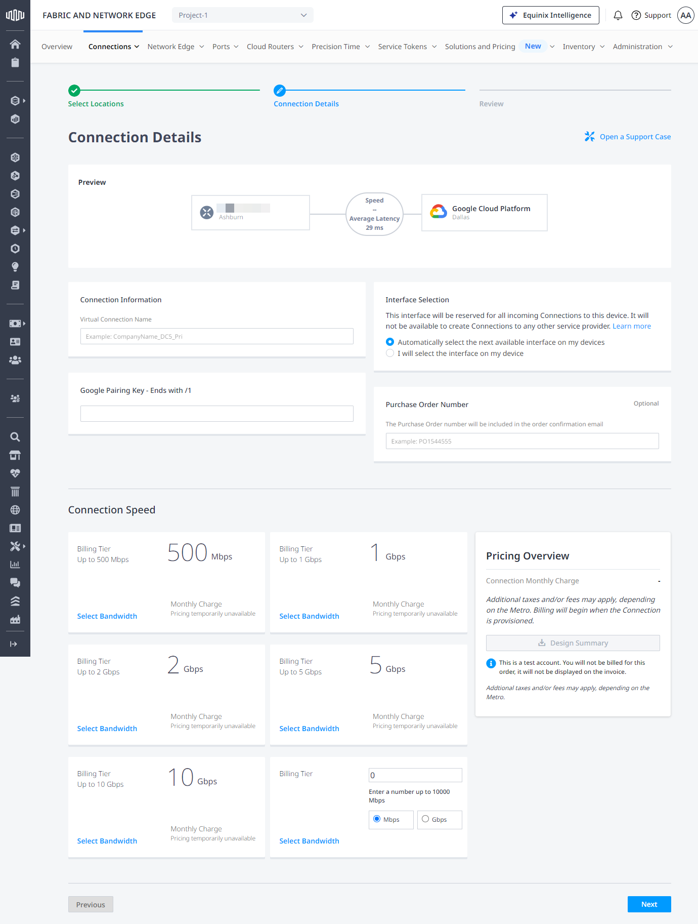Open a Support Case link
The height and width of the screenshot is (924, 698).
627,137
